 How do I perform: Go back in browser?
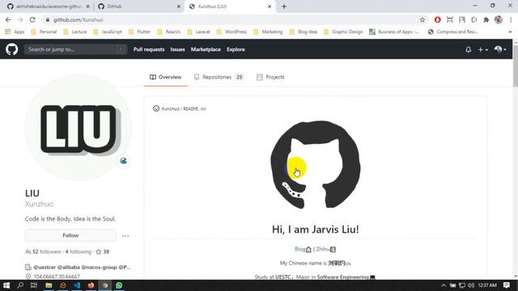pyautogui.click(x=8, y=19)
